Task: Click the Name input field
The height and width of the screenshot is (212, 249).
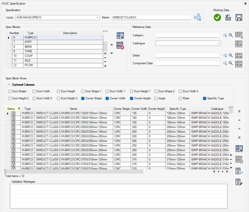Action: click(151, 18)
